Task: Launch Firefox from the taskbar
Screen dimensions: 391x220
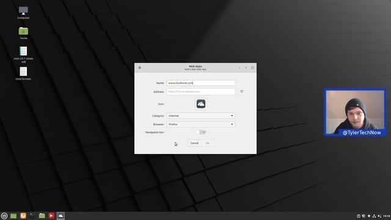Action: point(23,216)
